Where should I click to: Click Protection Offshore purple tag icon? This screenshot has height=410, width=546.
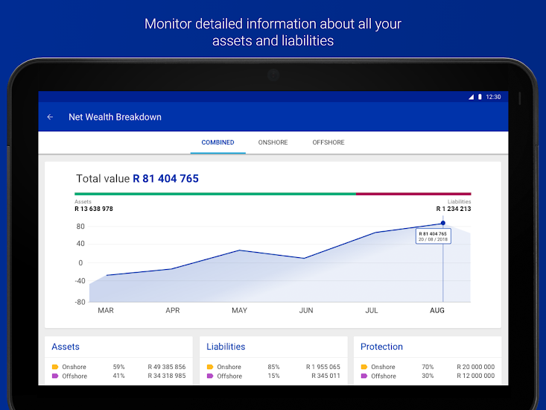(364, 376)
